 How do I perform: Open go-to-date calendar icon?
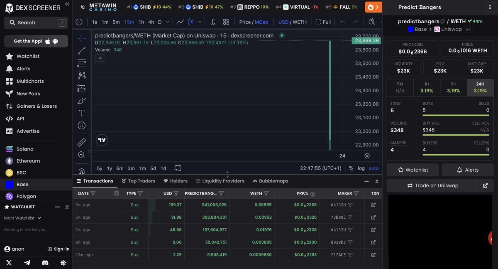point(178,168)
